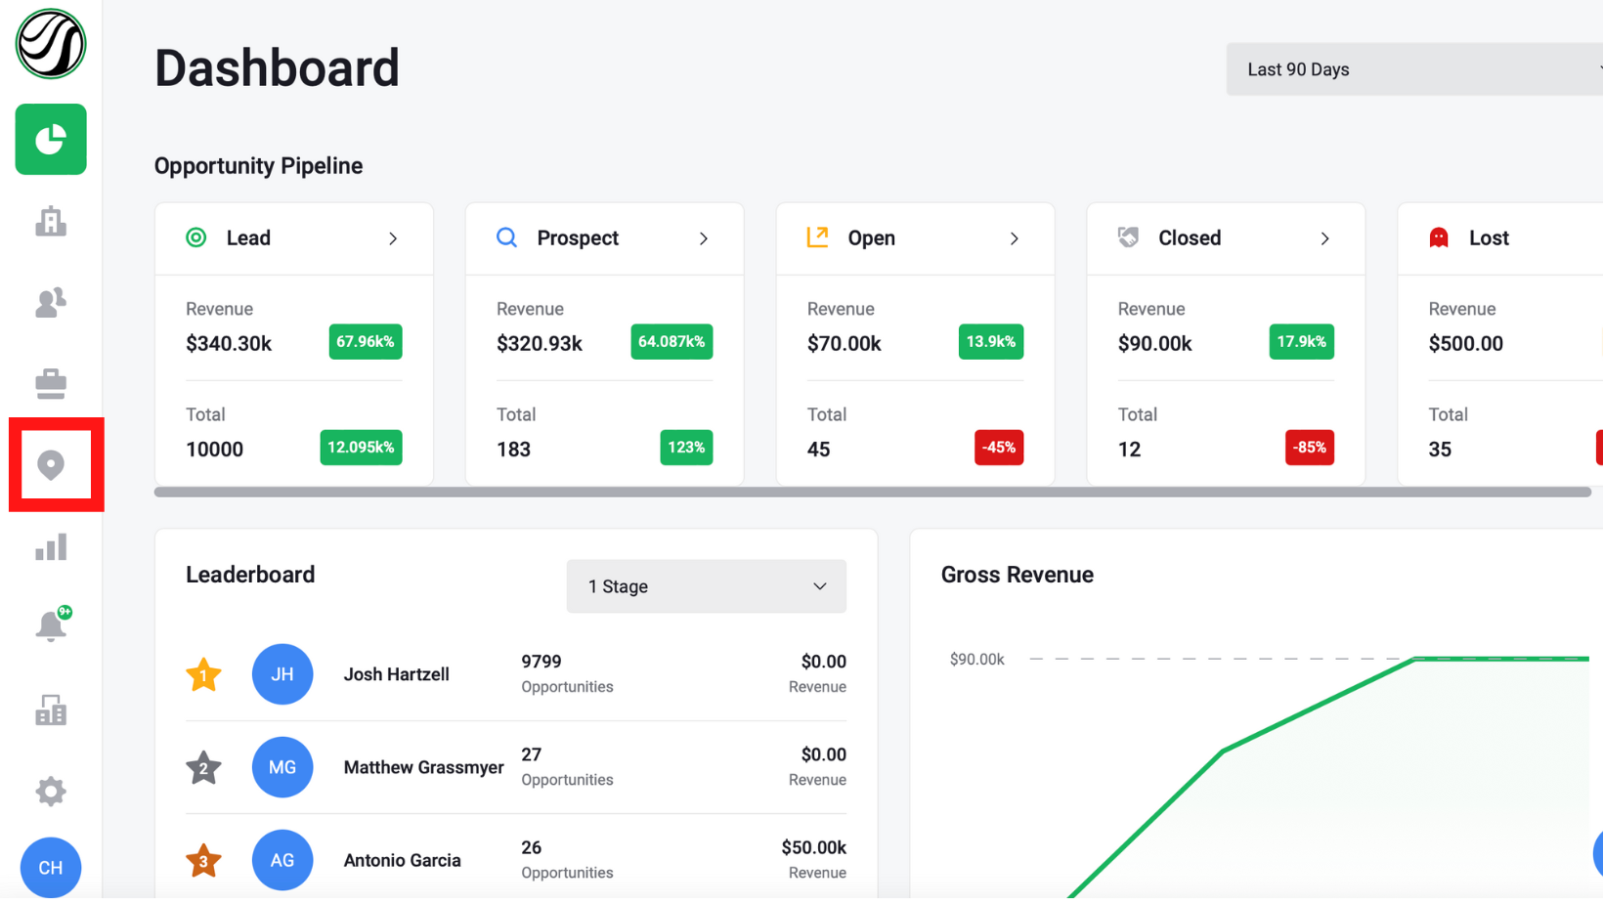Open the notifications bell icon
Viewport: 1603px width, 903px height.
[x=51, y=625]
